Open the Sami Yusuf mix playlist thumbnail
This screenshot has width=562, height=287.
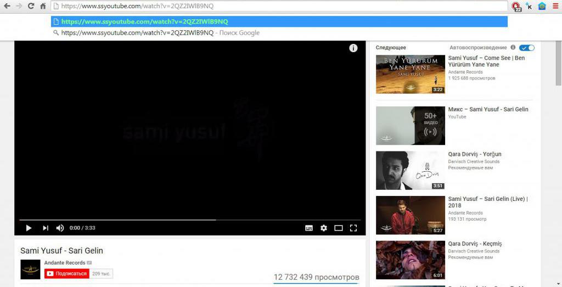pos(411,126)
